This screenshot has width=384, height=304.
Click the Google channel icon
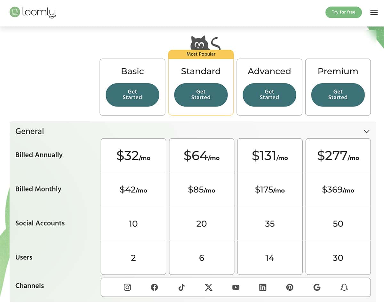coord(317,287)
